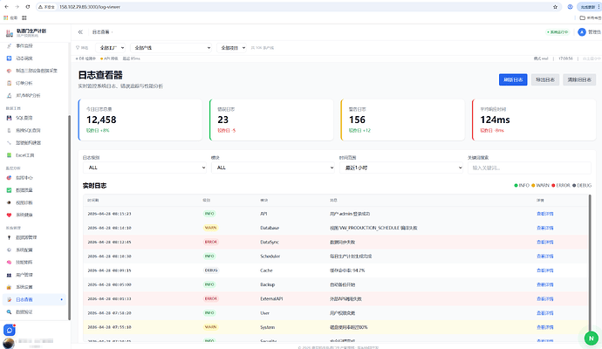Open 用户管理 in the sidebar

tap(24, 275)
